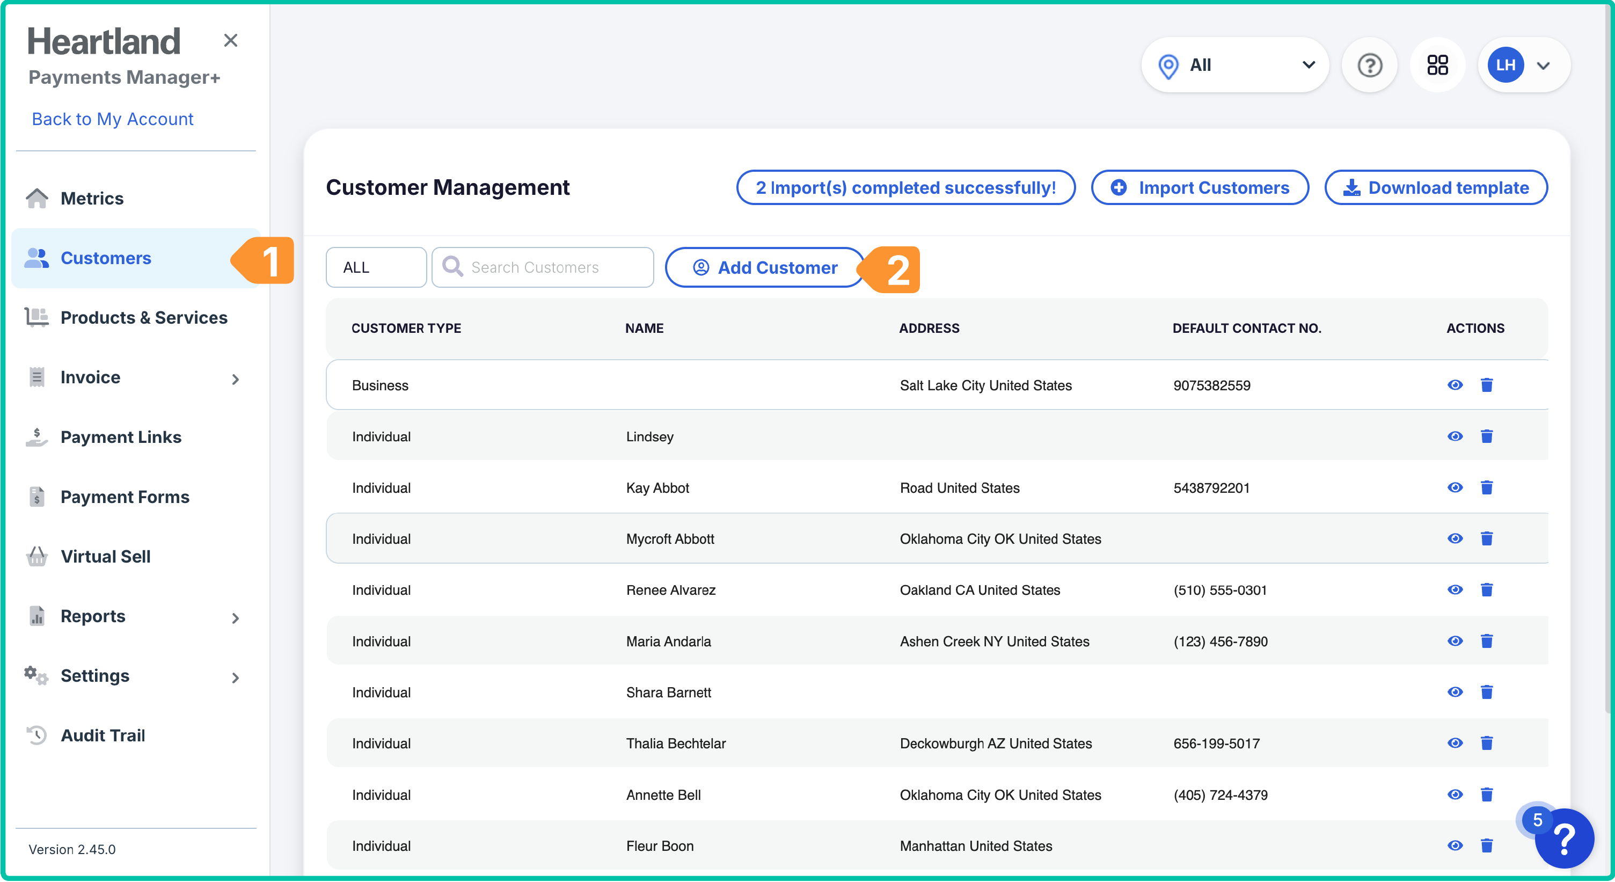Image resolution: width=1615 pixels, height=882 pixels.
Task: Delete customer Lindsey
Action: 1487,436
